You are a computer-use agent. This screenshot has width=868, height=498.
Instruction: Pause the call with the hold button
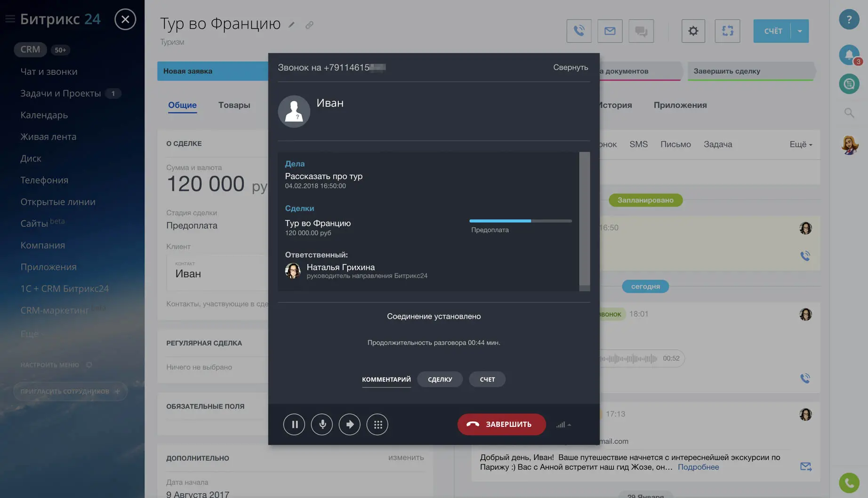pos(294,425)
